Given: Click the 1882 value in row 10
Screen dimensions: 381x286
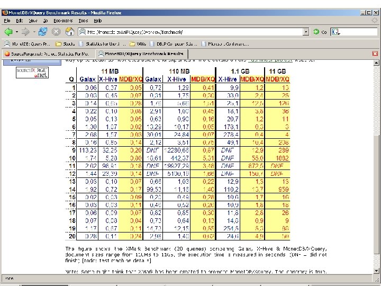Looking at the screenshot, I should (x=282, y=158).
